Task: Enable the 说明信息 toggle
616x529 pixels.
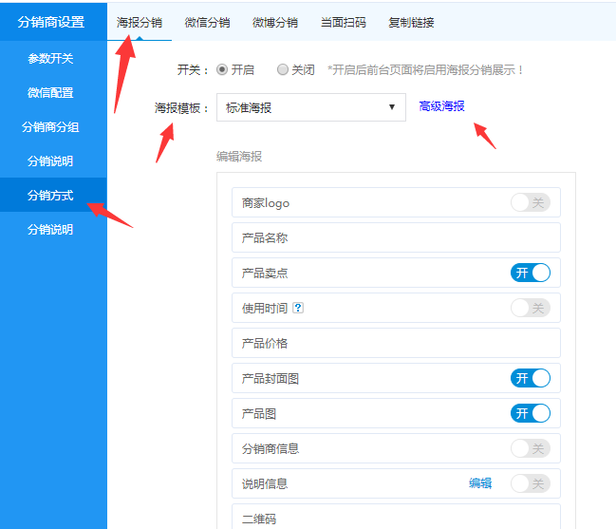Action: coord(530,483)
